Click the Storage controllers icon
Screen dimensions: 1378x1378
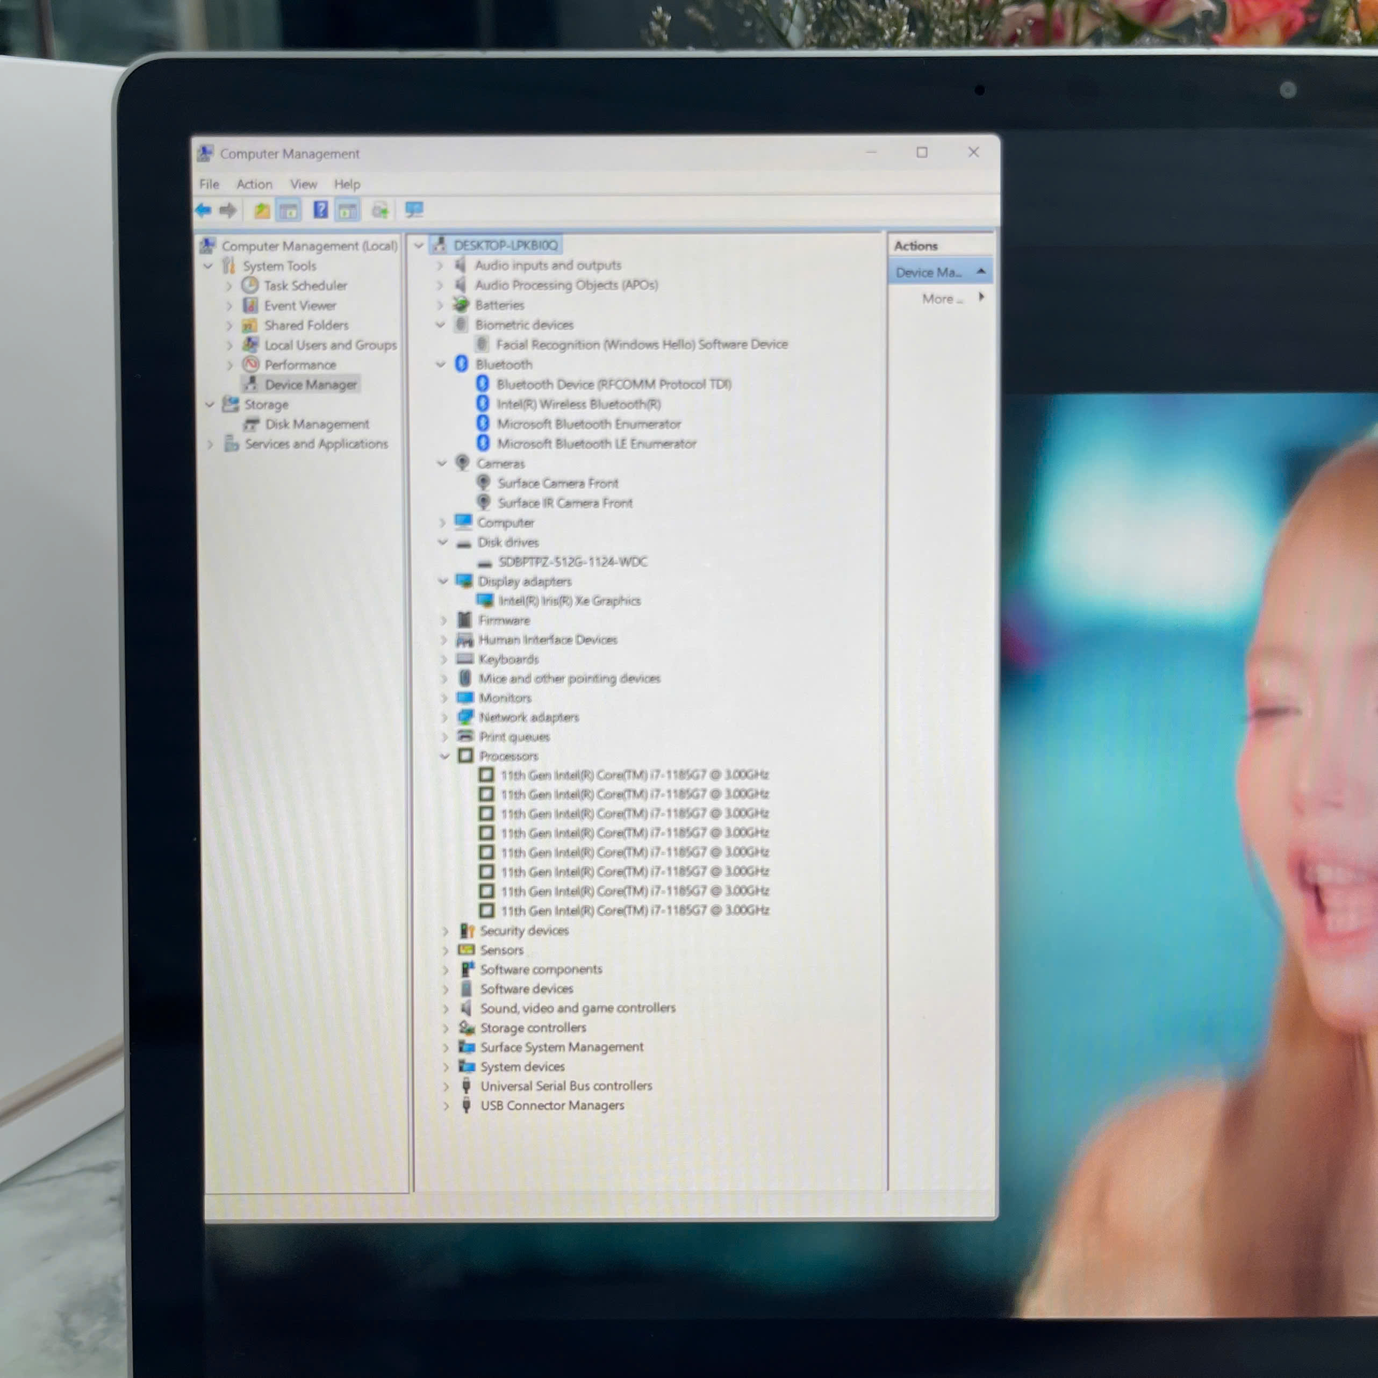pos(466,1028)
